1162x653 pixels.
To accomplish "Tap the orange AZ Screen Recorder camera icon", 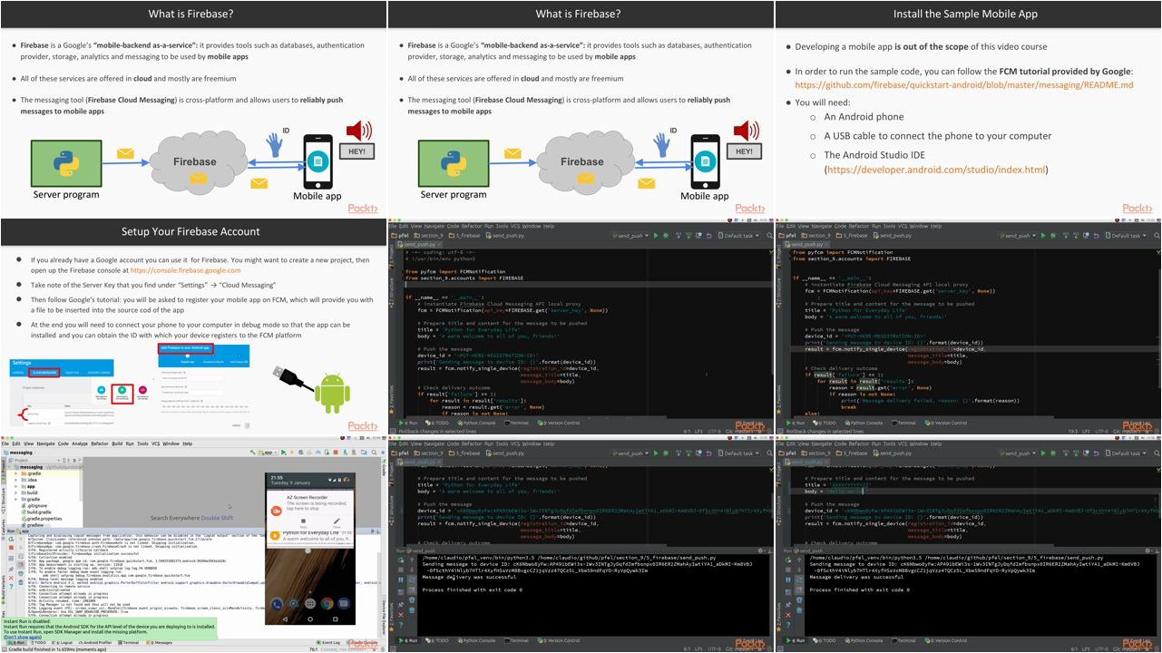I will point(276,511).
